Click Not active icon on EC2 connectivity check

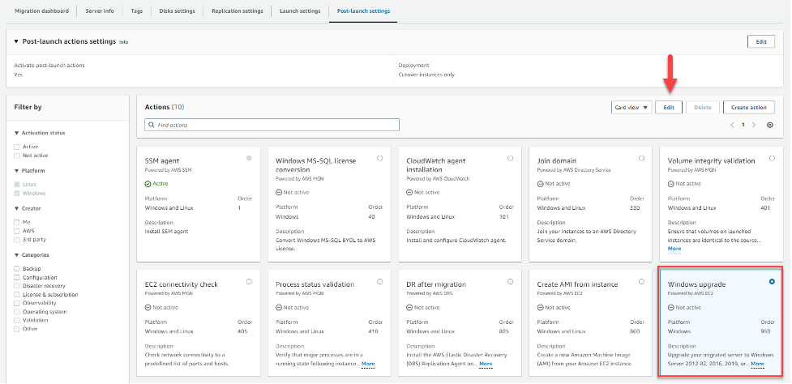click(148, 308)
